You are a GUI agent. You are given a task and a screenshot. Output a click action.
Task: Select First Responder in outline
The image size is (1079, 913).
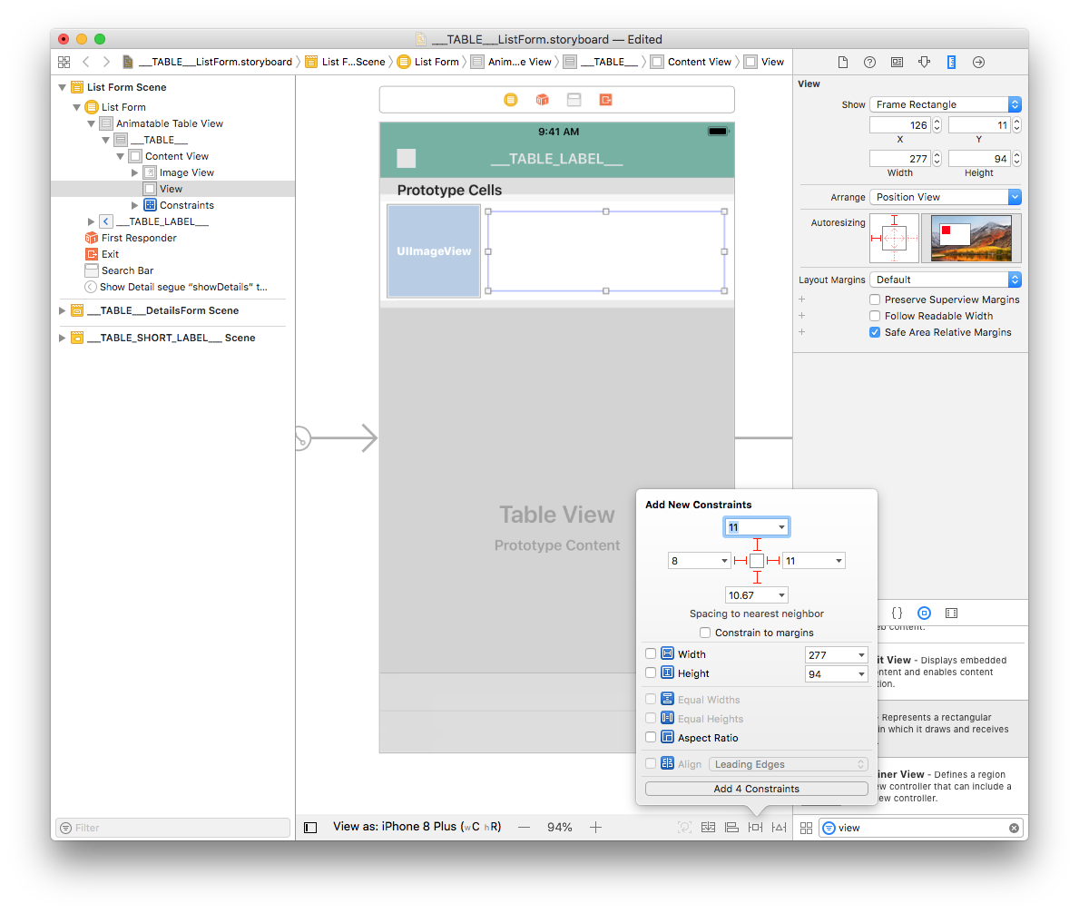(139, 238)
